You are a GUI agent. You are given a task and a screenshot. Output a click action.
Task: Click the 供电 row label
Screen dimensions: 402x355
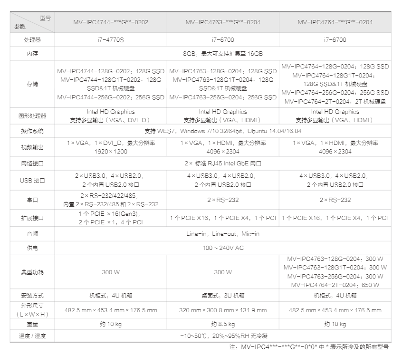point(32,248)
